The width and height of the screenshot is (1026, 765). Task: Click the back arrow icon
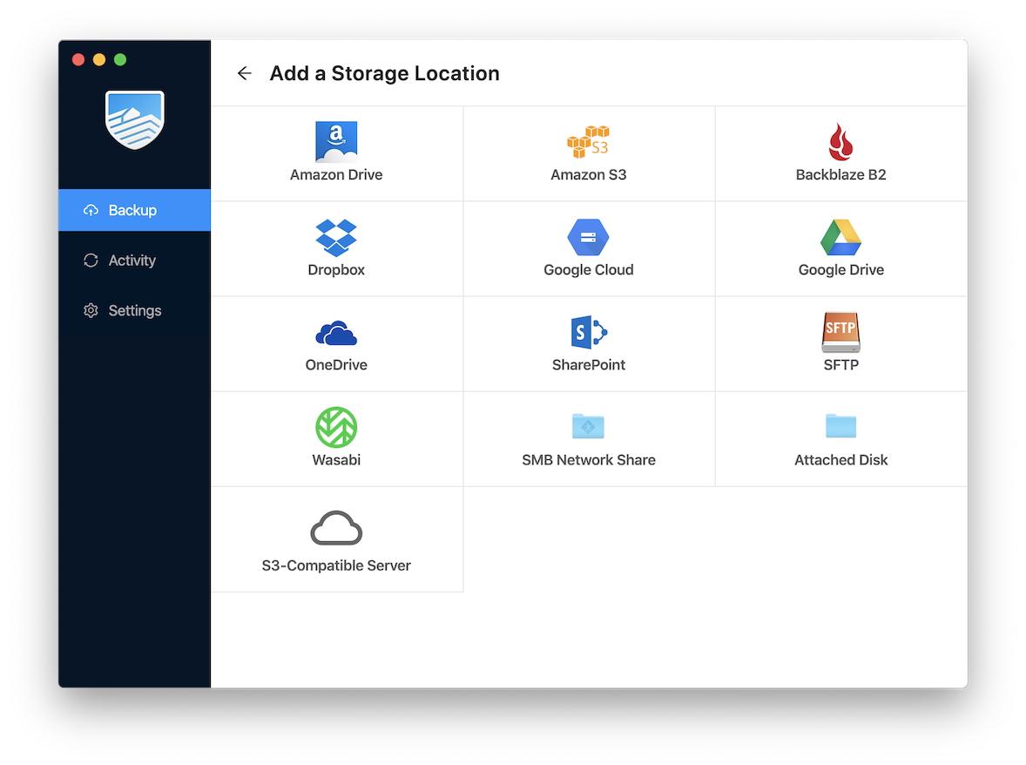pyautogui.click(x=245, y=73)
